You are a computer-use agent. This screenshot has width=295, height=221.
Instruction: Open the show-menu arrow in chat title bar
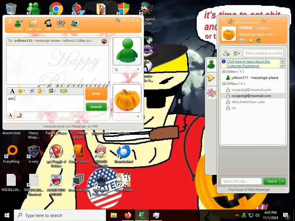pos(124,21)
